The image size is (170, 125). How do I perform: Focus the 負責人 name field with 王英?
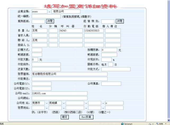pyautogui.click(x=39, y=31)
